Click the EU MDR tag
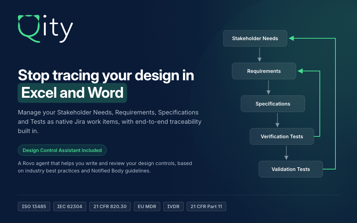The width and height of the screenshot is (357, 223). [x=147, y=206]
